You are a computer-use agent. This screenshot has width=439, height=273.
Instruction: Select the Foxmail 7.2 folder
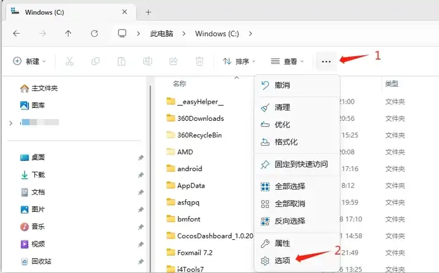(189, 253)
